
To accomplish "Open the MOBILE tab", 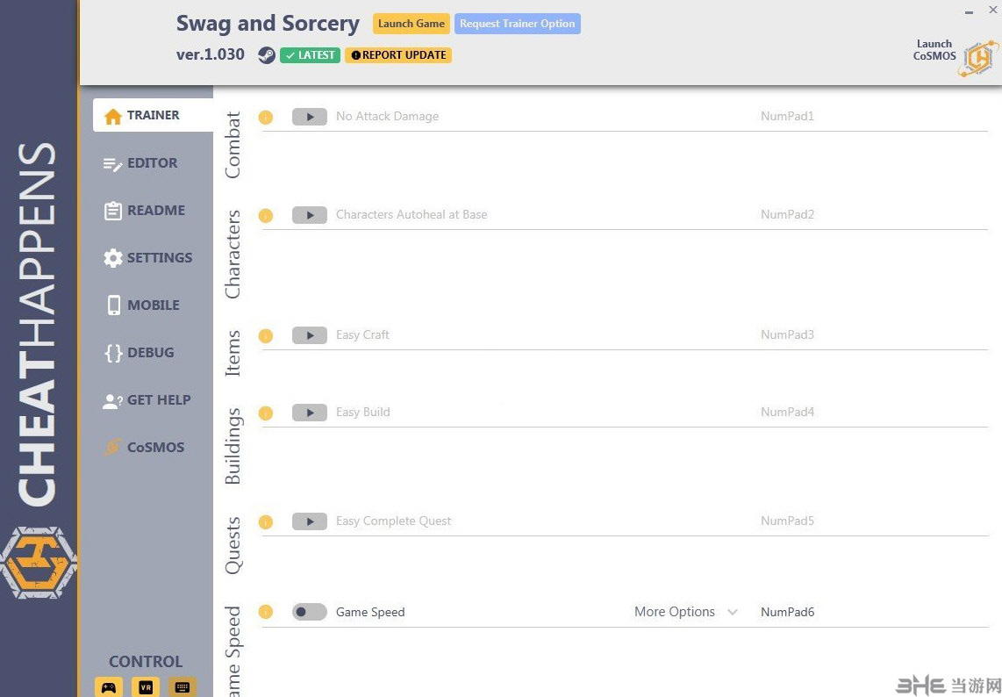I will (x=142, y=305).
